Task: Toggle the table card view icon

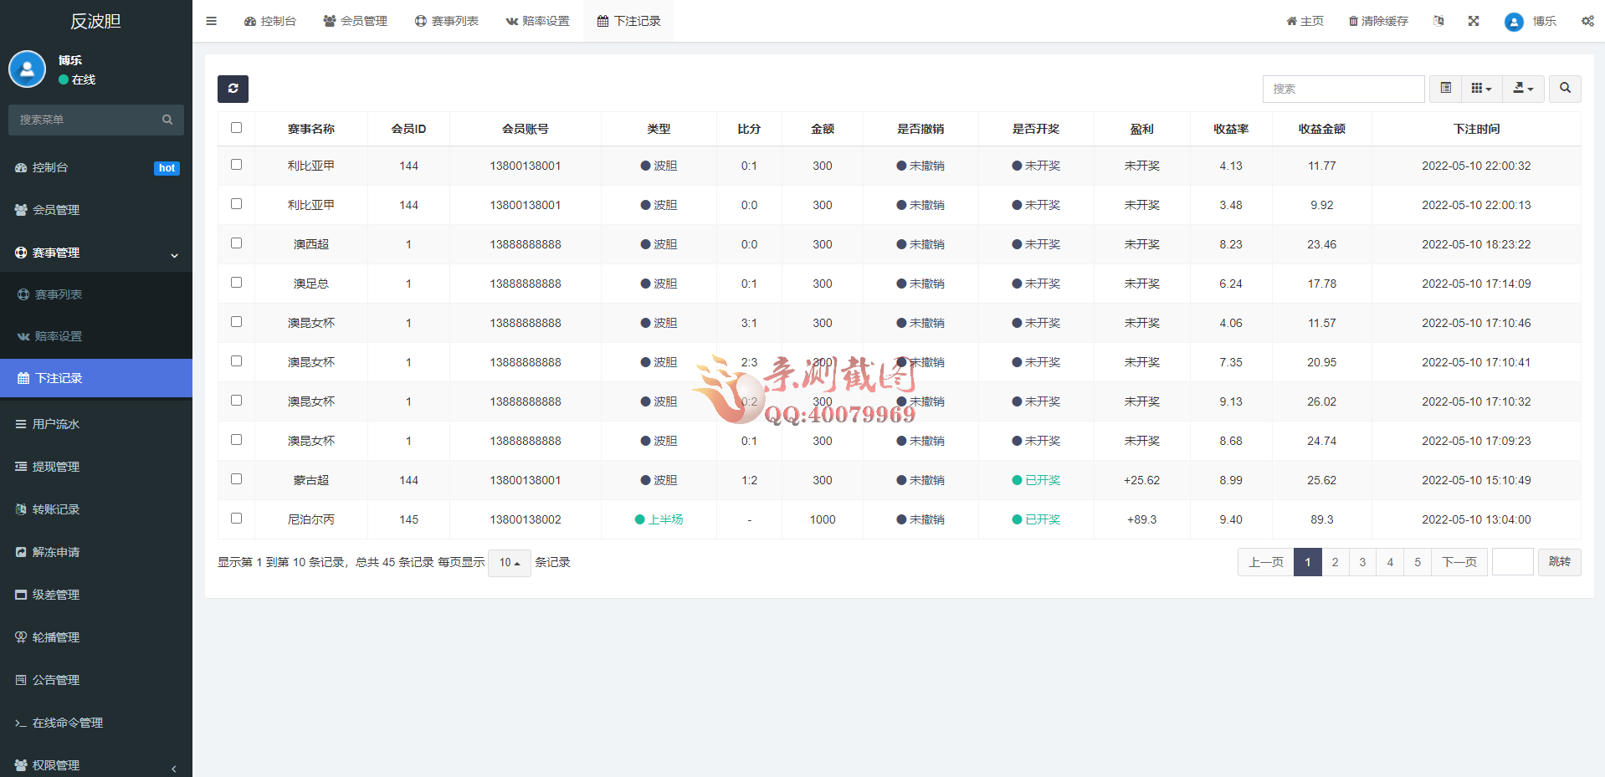Action: 1445,89
